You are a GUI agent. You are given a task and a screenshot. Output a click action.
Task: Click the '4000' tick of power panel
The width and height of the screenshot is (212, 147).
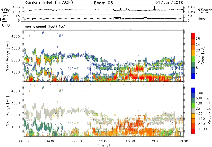pos(16,36)
